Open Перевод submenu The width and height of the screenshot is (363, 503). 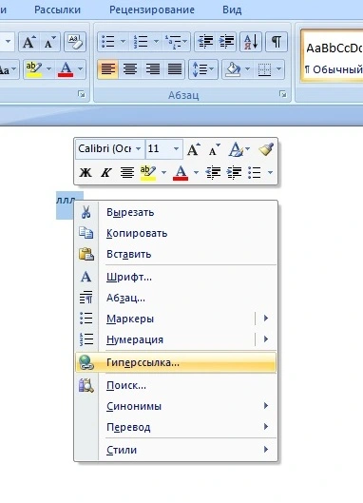tap(176, 427)
